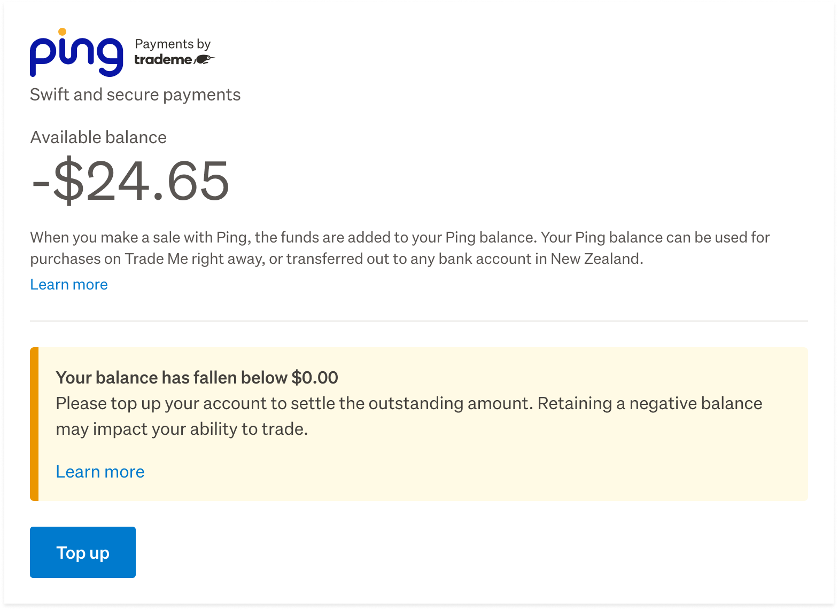Click the Ping balance description paragraph
This screenshot has width=838, height=610.
click(400, 248)
